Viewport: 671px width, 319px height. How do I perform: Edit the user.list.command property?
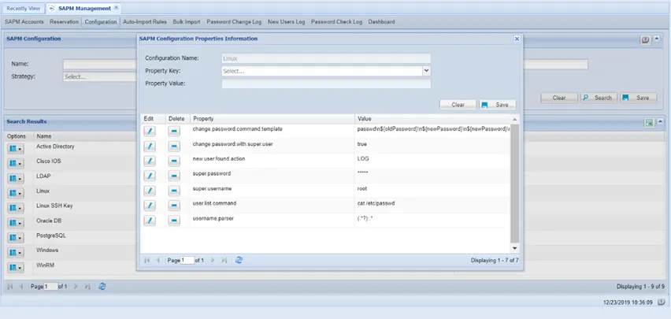(x=150, y=206)
